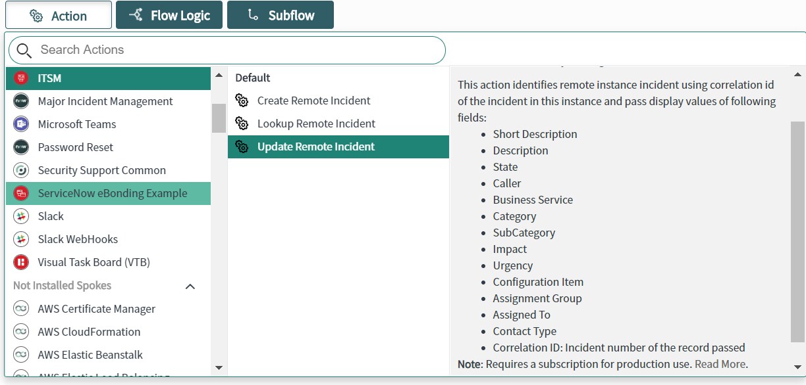
Task: Click the Password Reset spoke icon
Action: (x=21, y=147)
